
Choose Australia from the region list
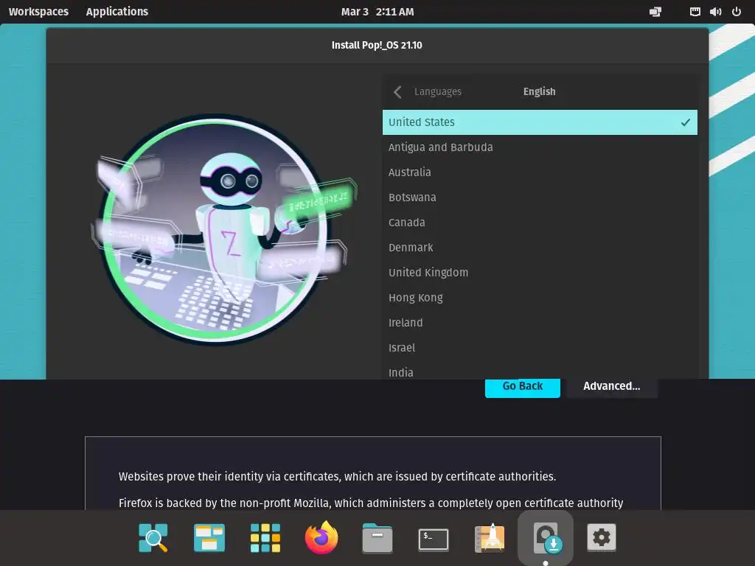(x=540, y=172)
